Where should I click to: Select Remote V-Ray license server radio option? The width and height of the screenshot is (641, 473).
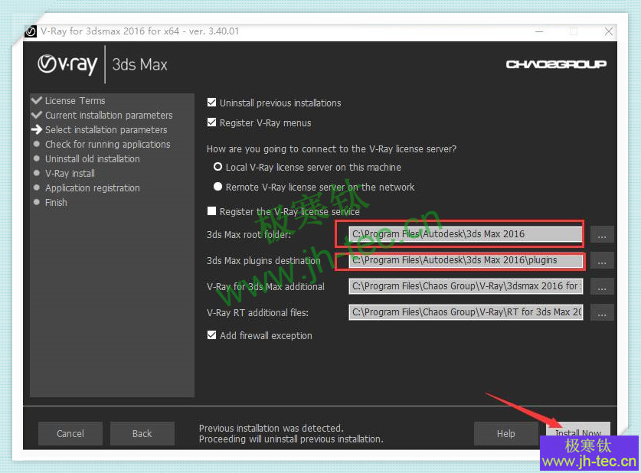(x=218, y=187)
